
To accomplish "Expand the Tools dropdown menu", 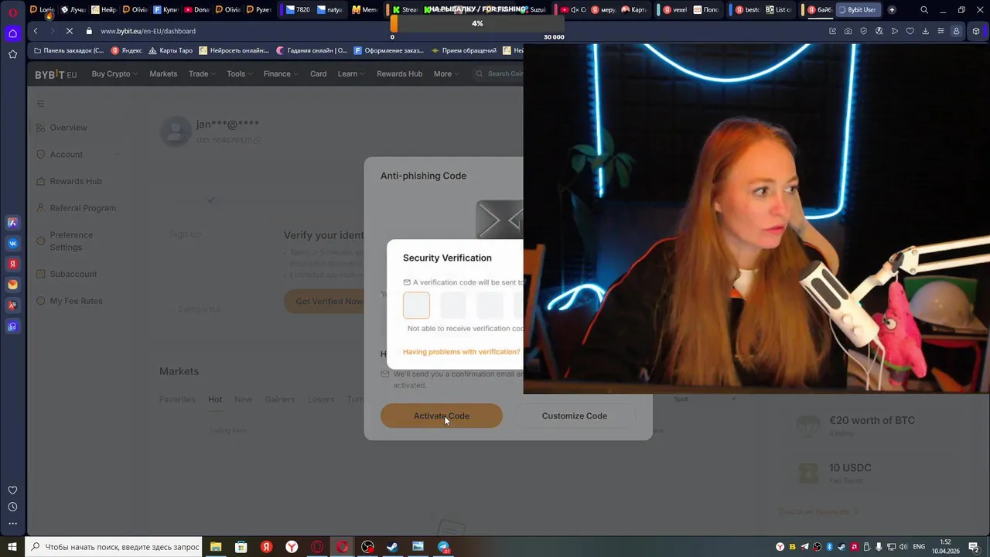I will click(239, 74).
